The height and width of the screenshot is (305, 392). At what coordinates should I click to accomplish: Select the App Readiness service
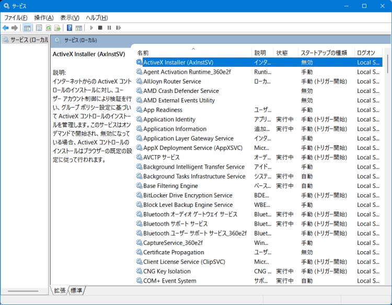(x=259, y=110)
